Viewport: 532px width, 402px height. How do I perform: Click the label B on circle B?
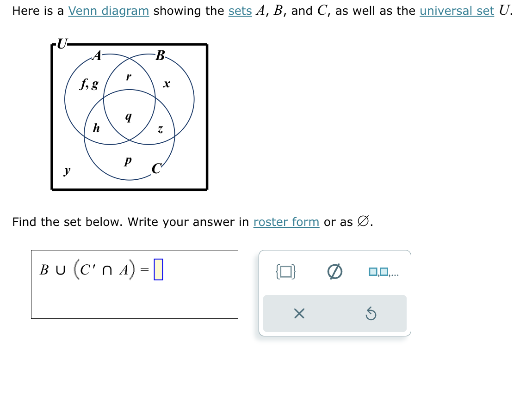click(160, 55)
